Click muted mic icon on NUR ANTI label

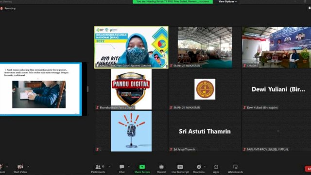(244, 149)
